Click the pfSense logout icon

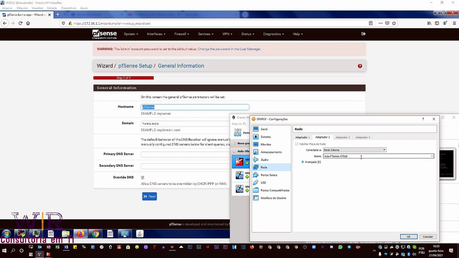(x=363, y=34)
